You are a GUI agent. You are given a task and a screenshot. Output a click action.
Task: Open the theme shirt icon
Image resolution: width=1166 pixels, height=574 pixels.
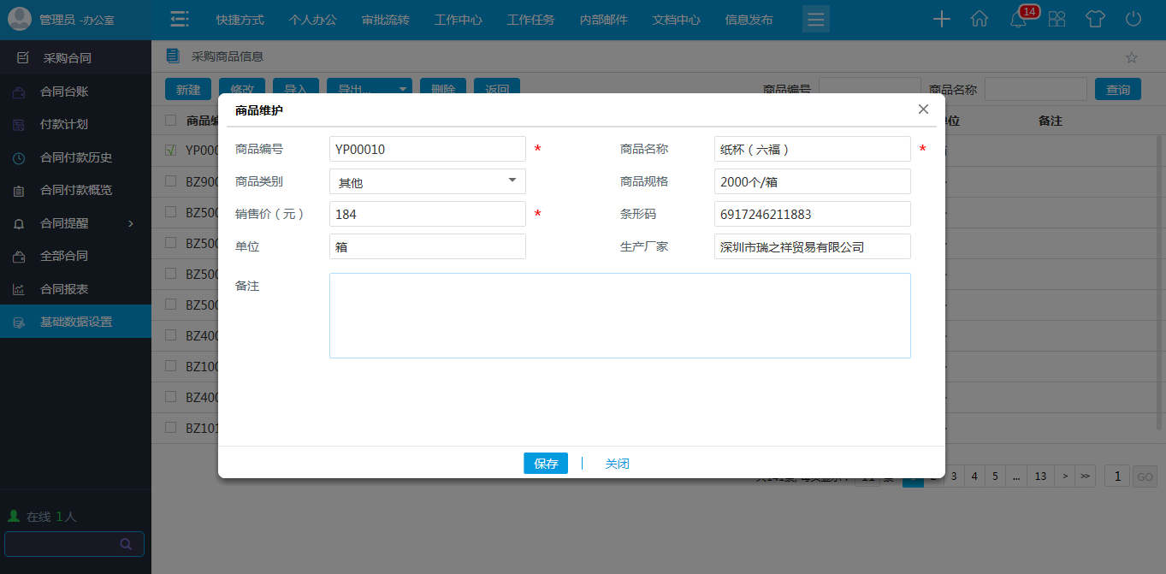pyautogui.click(x=1095, y=20)
